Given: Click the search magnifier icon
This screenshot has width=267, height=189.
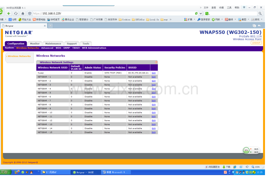Looking at the screenshot, I should click(260, 13).
